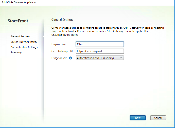Click into the Display name field
Screen dimensions: 175x128
tap(100, 44)
